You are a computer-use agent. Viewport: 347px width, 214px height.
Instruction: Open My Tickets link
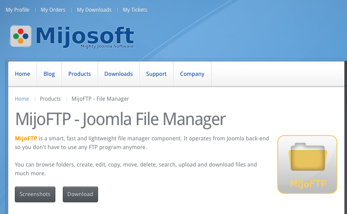pos(135,10)
